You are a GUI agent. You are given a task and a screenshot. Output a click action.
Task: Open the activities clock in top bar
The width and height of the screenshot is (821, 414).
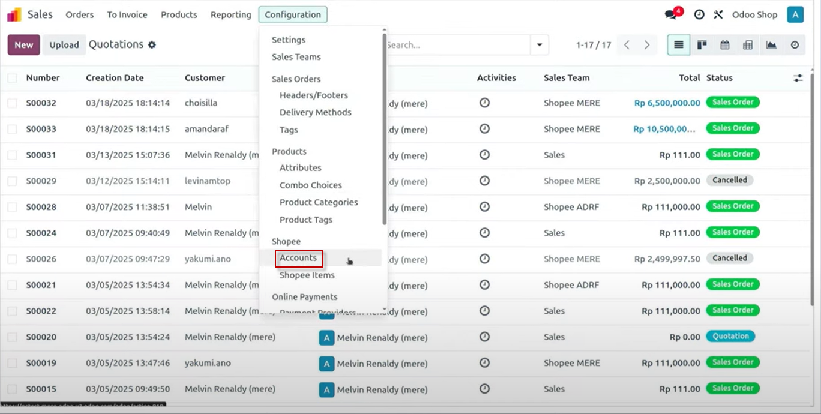pos(699,14)
